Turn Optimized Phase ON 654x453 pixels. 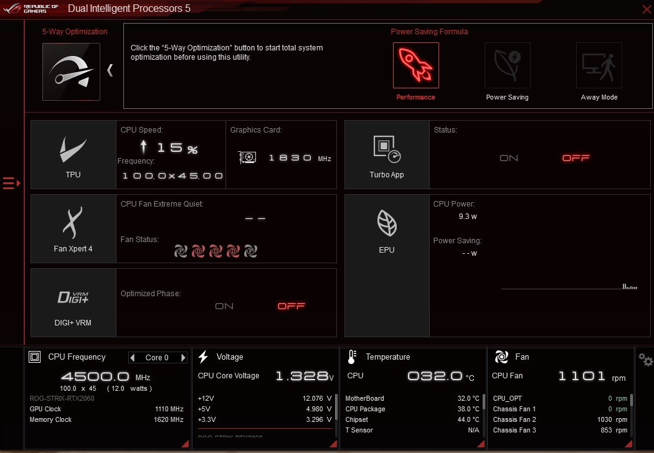tap(224, 306)
